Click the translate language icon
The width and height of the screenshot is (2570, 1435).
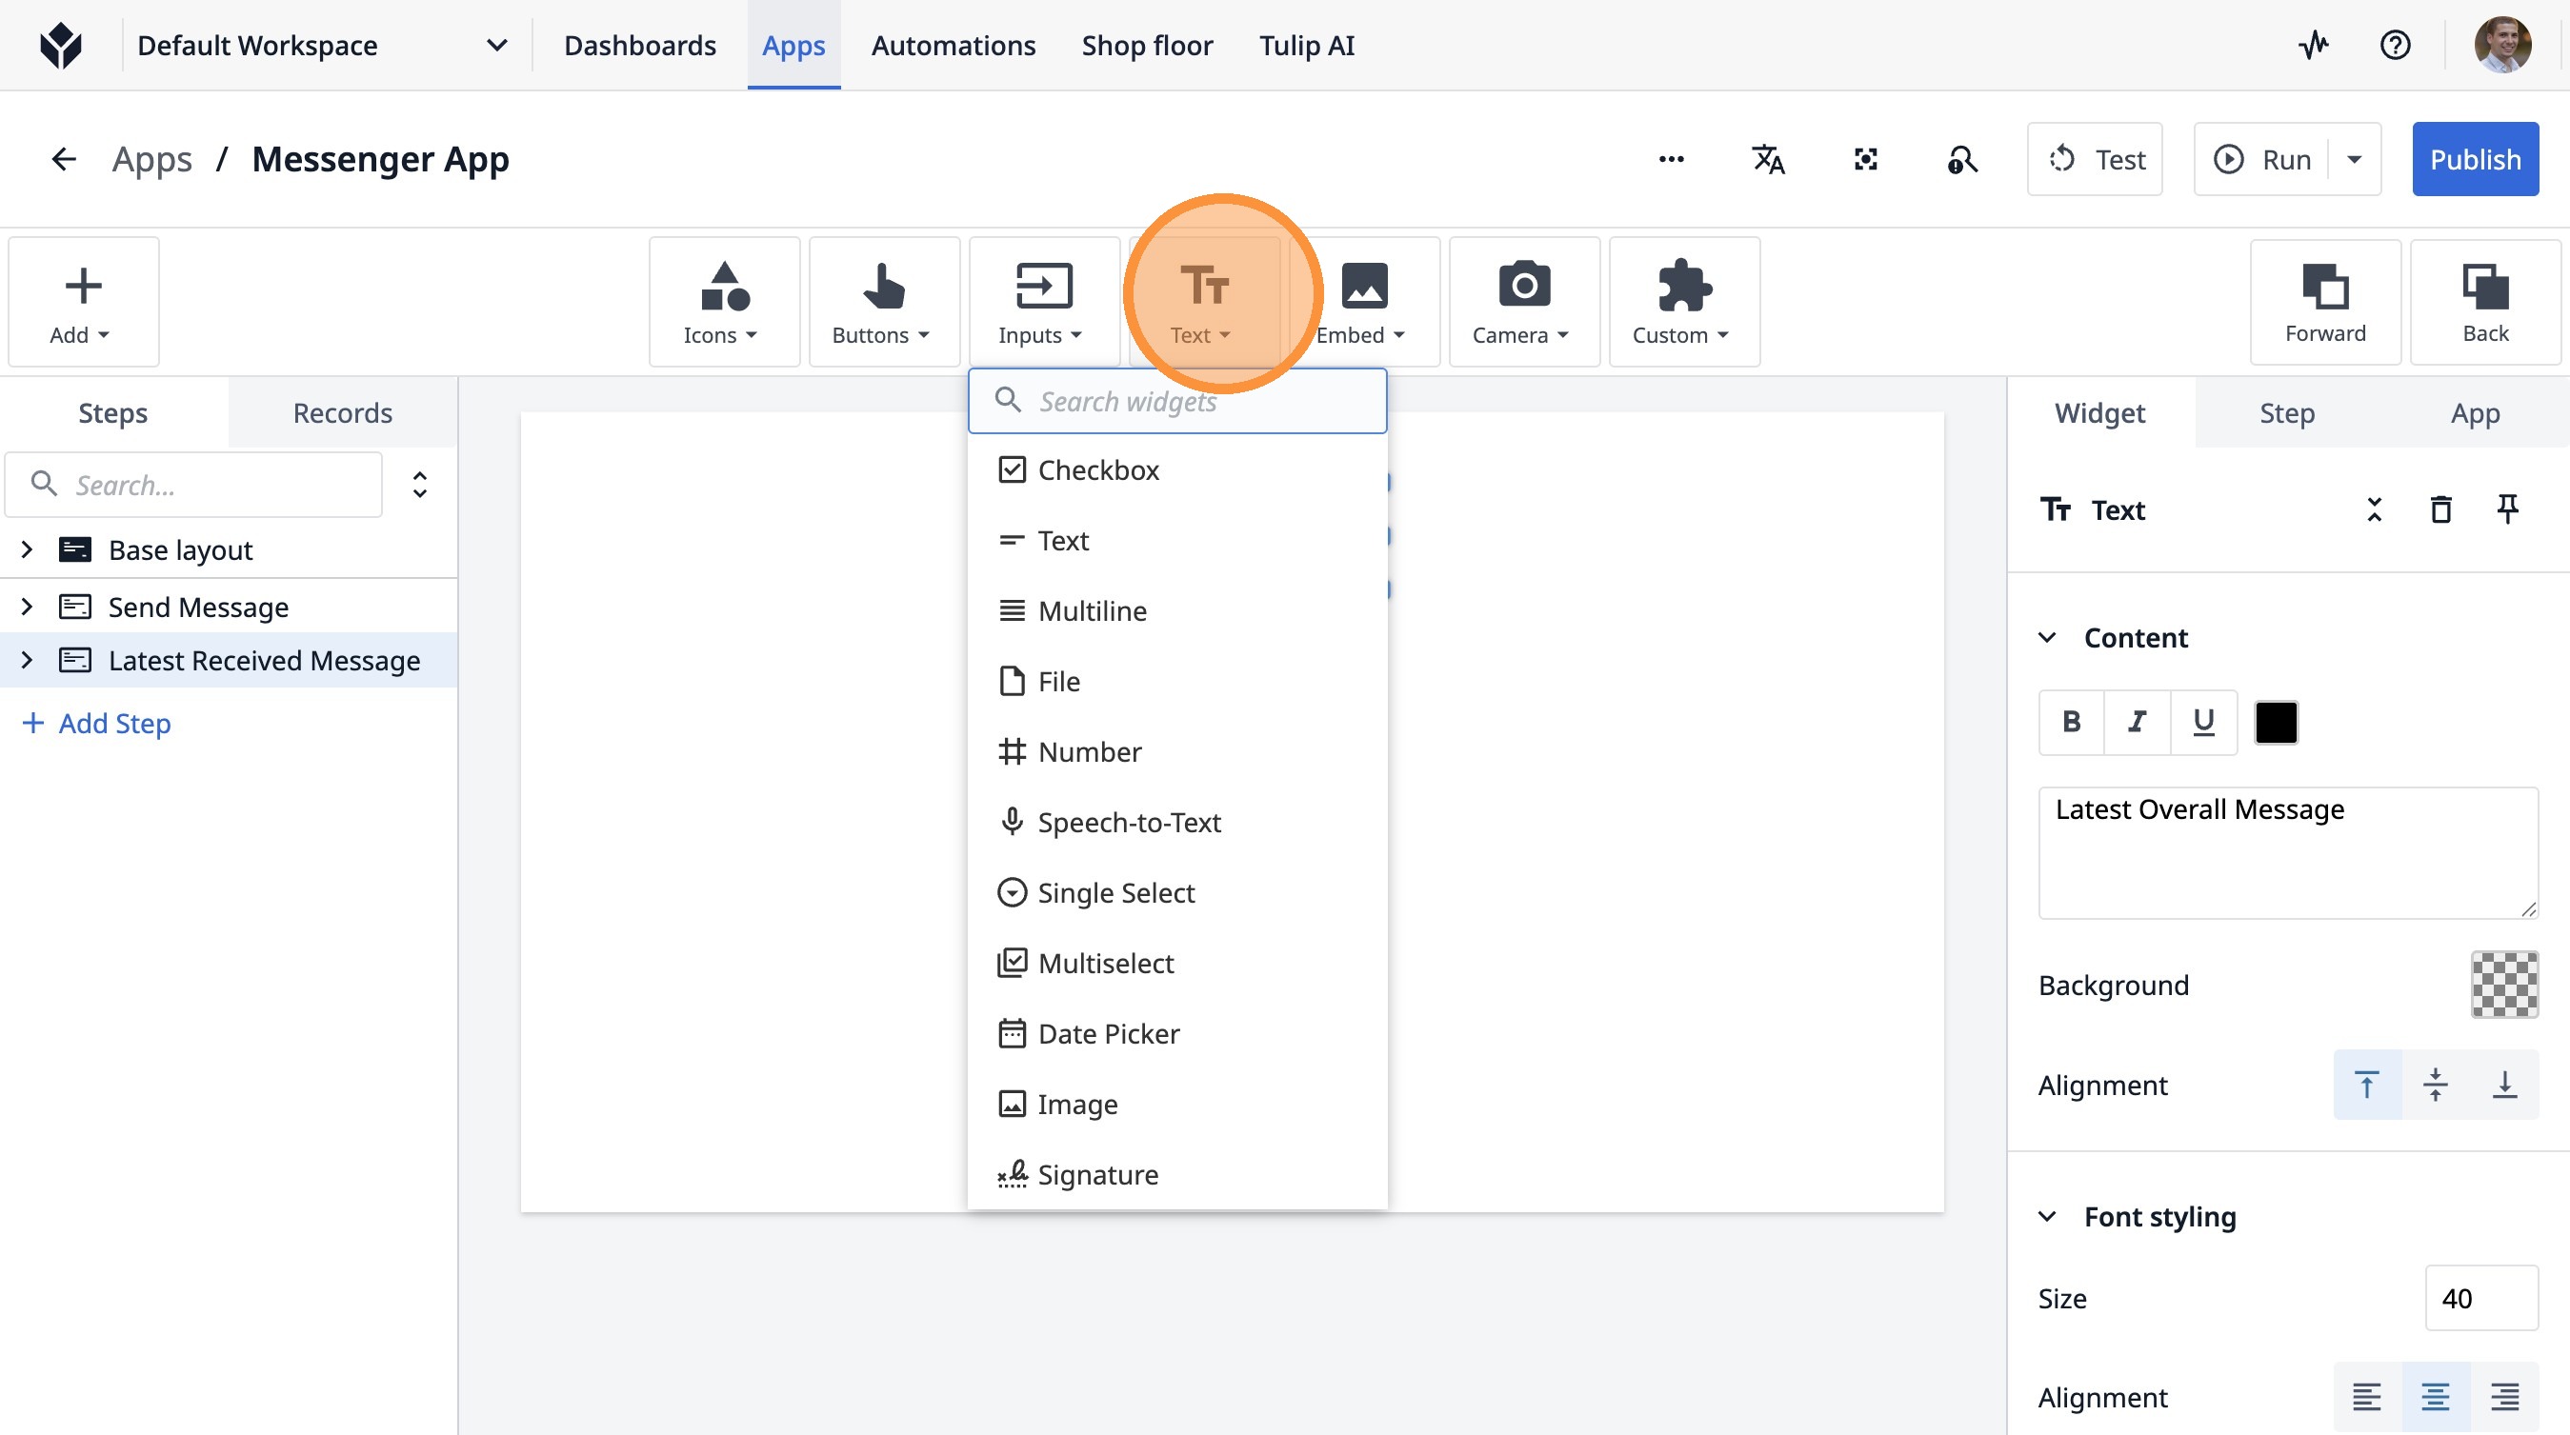[1768, 160]
